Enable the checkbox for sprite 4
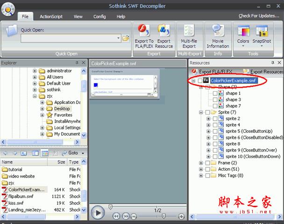 [x=215, y=125]
